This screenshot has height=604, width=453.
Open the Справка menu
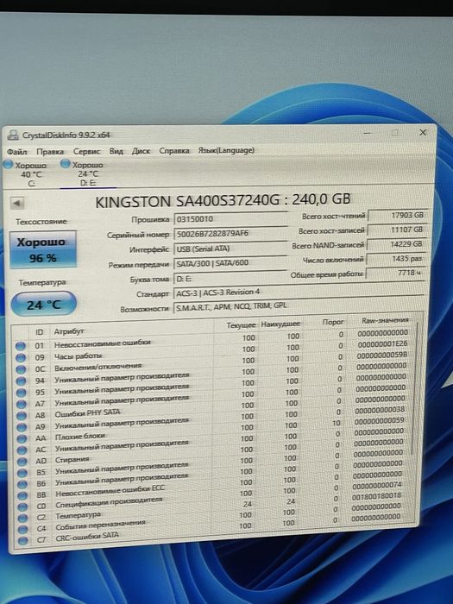174,151
